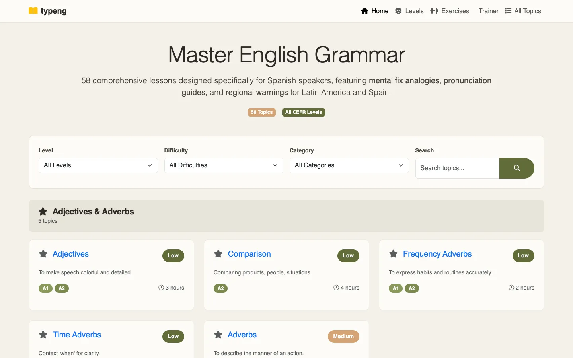This screenshot has width=573, height=358.
Task: Click the typeng brand name
Action: click(x=54, y=11)
